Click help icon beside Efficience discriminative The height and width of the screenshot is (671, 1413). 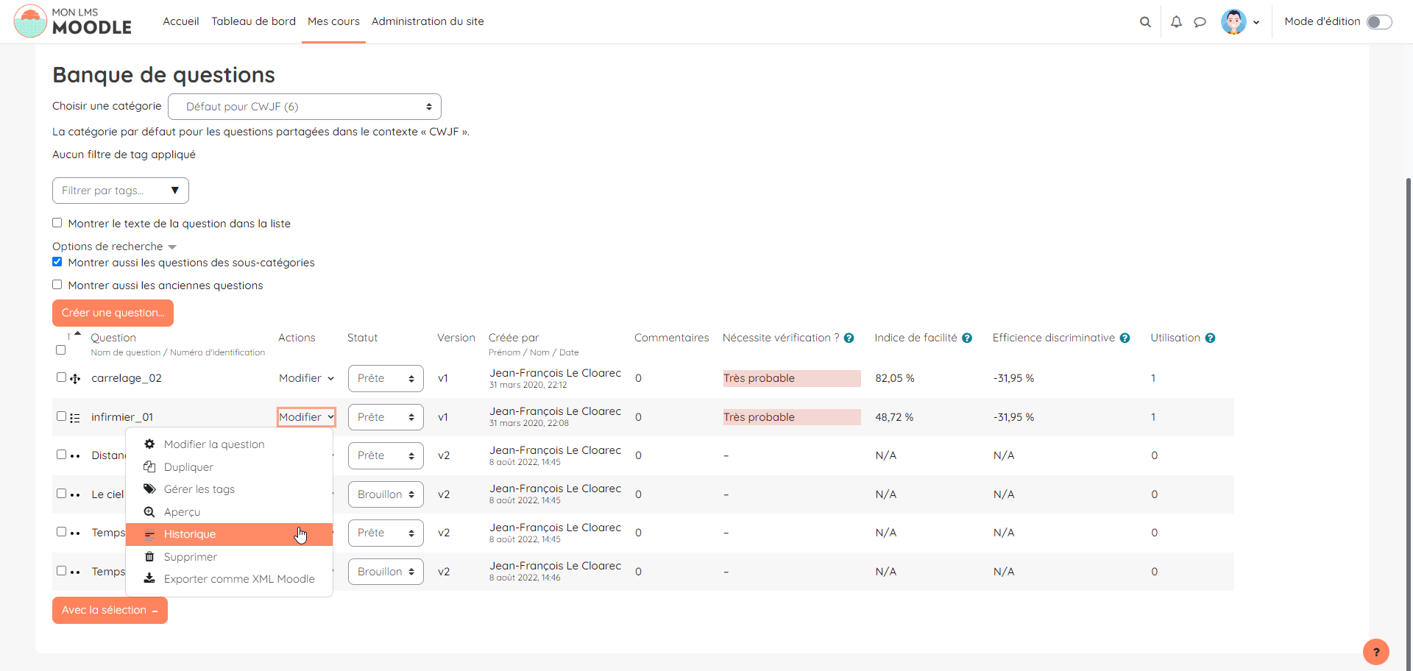(x=1125, y=338)
